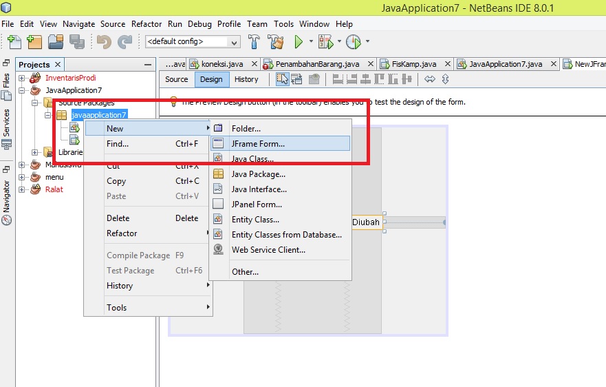Collapse the JavaApplication7 project node
This screenshot has width=606, height=387.
[21, 91]
